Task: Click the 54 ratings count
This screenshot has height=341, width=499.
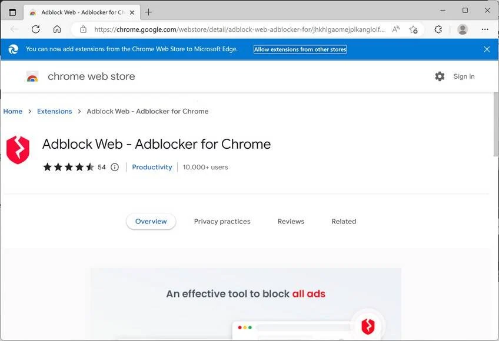Action: click(x=102, y=167)
